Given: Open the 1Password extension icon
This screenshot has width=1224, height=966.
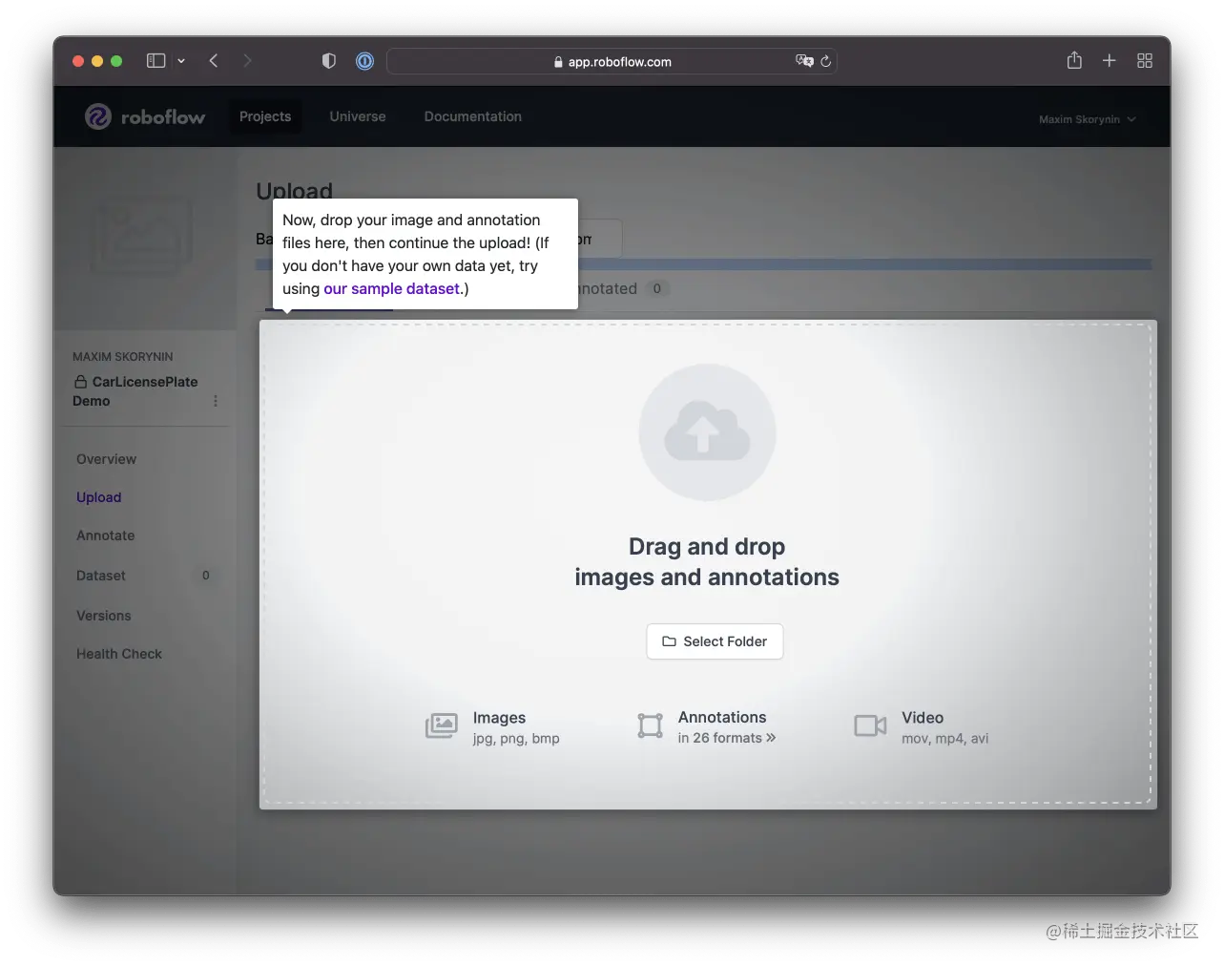Looking at the screenshot, I should 364,60.
